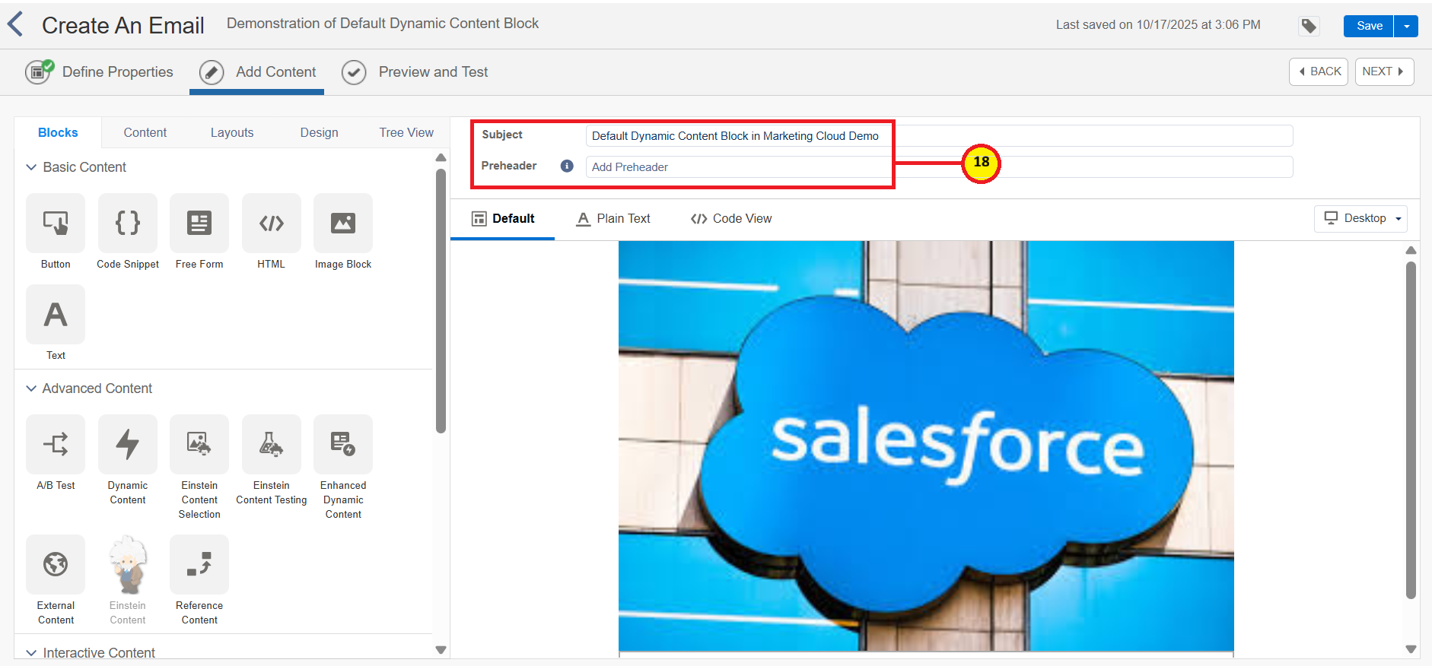Click the Dynamic Content lightning icon

point(128,444)
